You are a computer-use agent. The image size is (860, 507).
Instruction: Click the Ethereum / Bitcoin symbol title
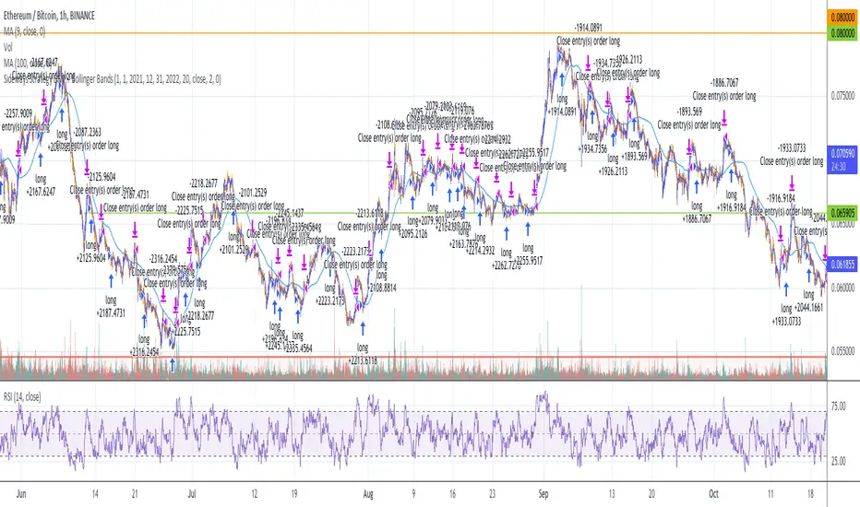pos(49,16)
